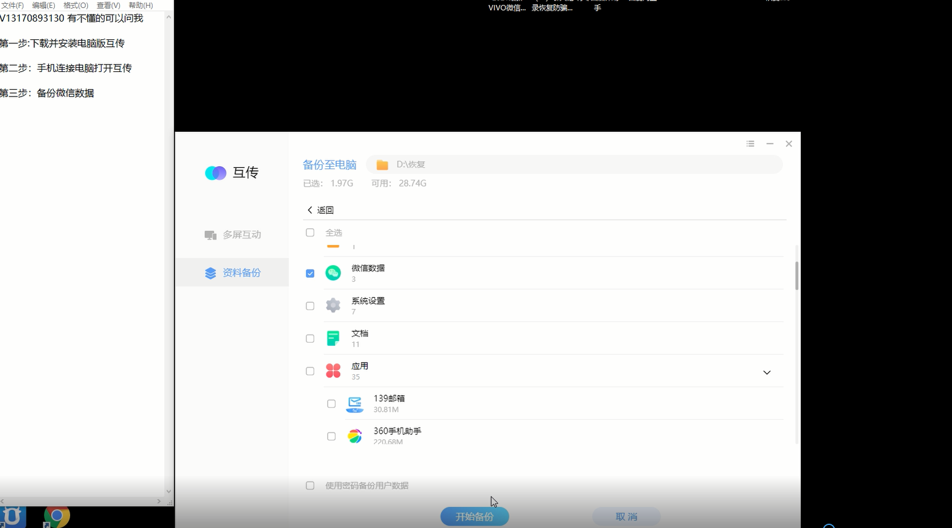This screenshot has height=528, width=952.
Task: Click Notepad scroll down arrow
Action: point(169,492)
